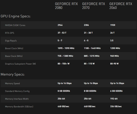This screenshot has height=114, width=137.
Task: Click the NVIDIA CUDA Cores row label
Action: click(x=15, y=25)
